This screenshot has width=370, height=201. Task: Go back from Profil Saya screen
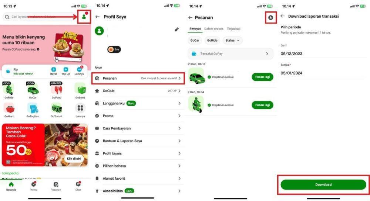click(97, 17)
